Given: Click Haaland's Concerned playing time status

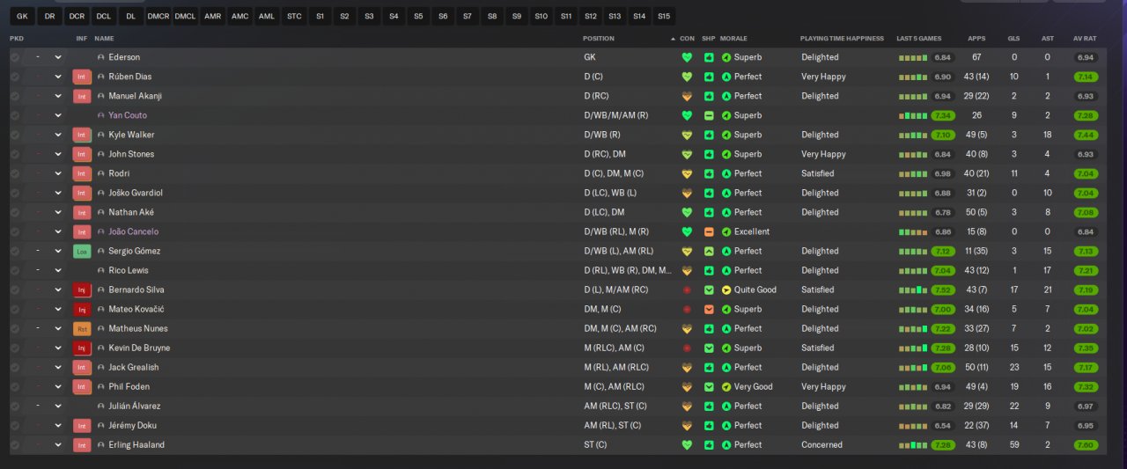Looking at the screenshot, I should pos(821,444).
